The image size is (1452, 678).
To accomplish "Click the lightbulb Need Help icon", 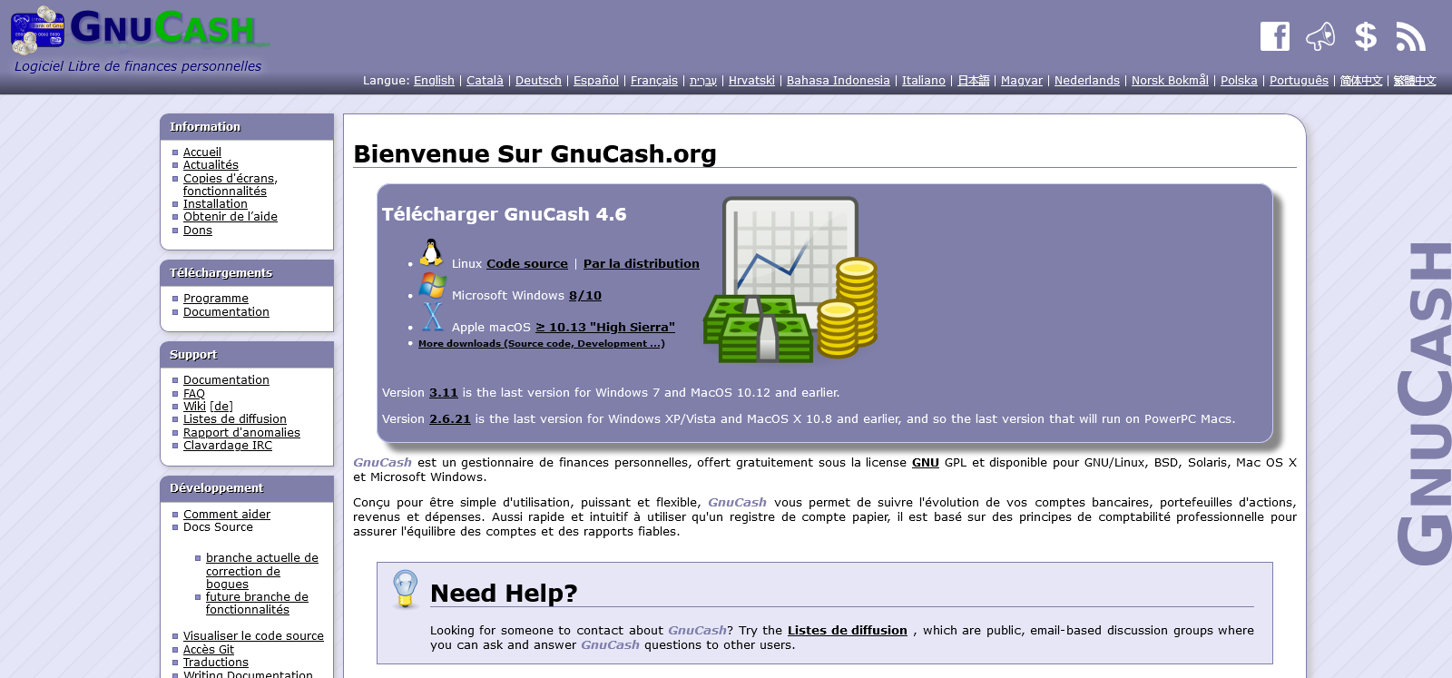I will 405,589.
